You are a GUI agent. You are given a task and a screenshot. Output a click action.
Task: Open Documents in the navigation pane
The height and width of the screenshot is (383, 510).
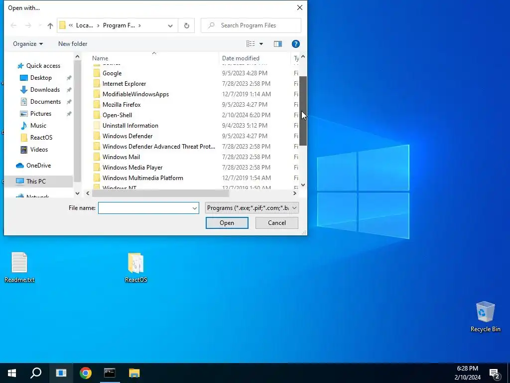pos(45,102)
